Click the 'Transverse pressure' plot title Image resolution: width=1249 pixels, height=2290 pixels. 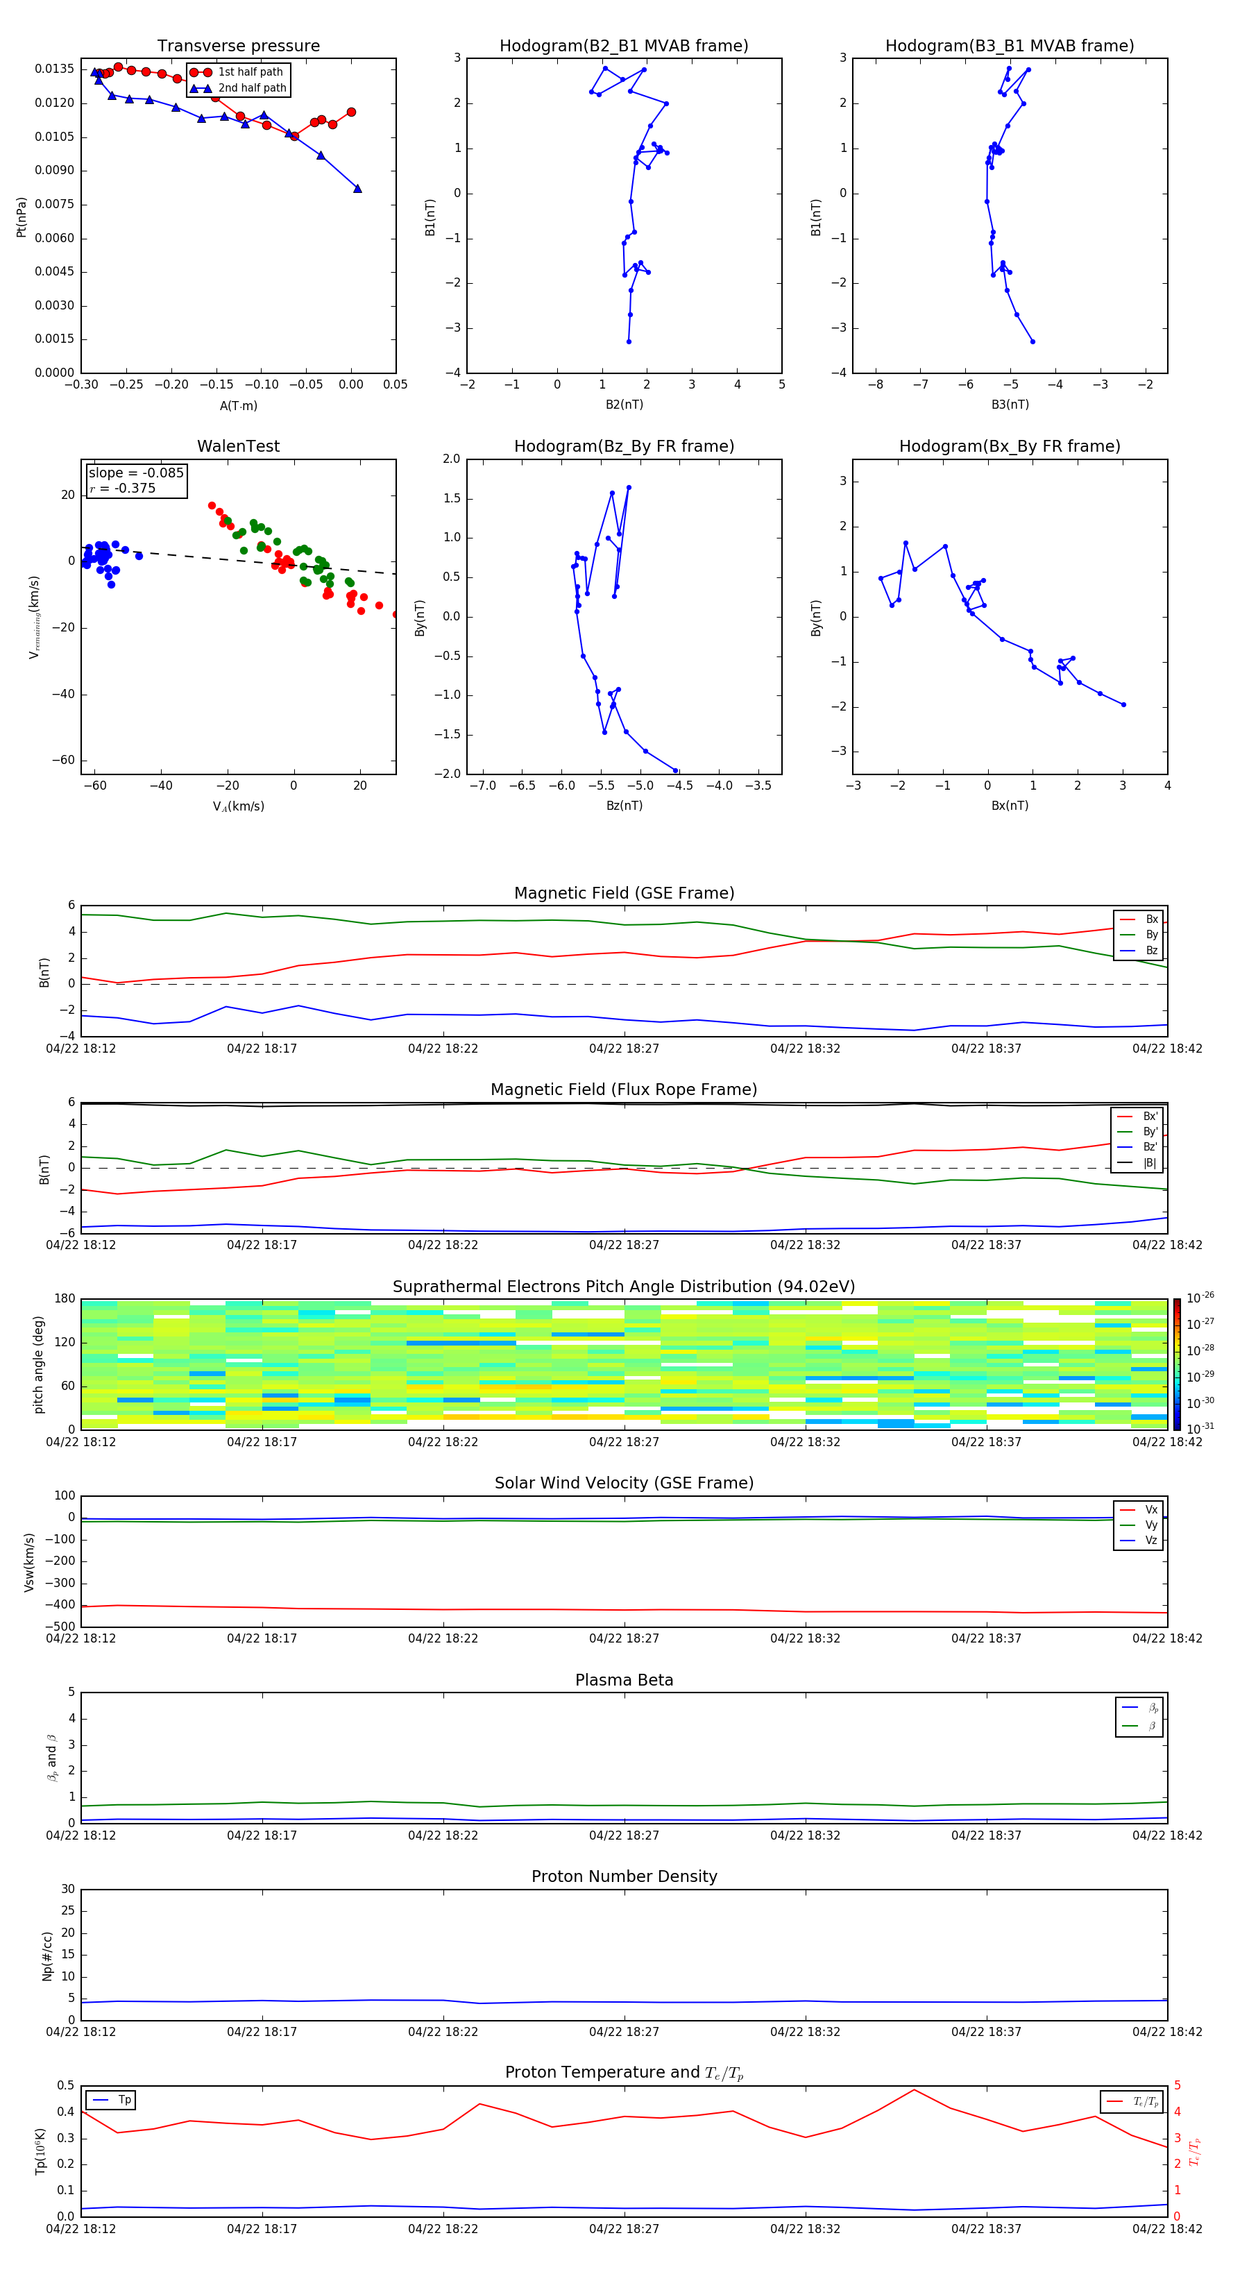pyautogui.click(x=238, y=46)
